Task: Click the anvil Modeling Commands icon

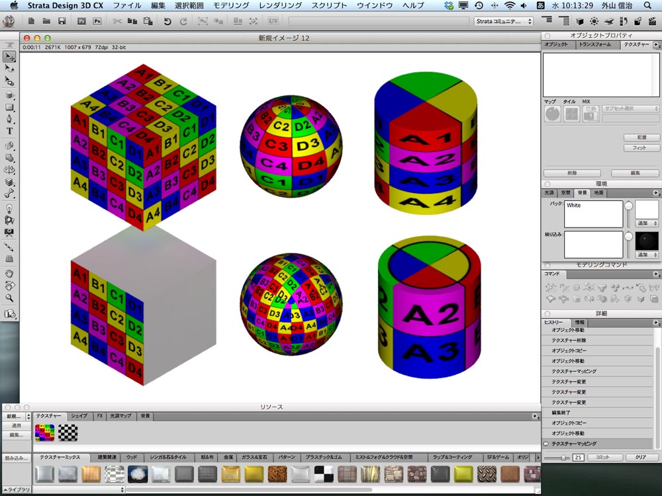Action: pos(608,21)
